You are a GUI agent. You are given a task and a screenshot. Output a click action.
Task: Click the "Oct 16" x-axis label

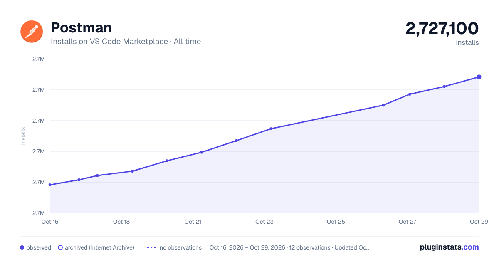pos(50,222)
